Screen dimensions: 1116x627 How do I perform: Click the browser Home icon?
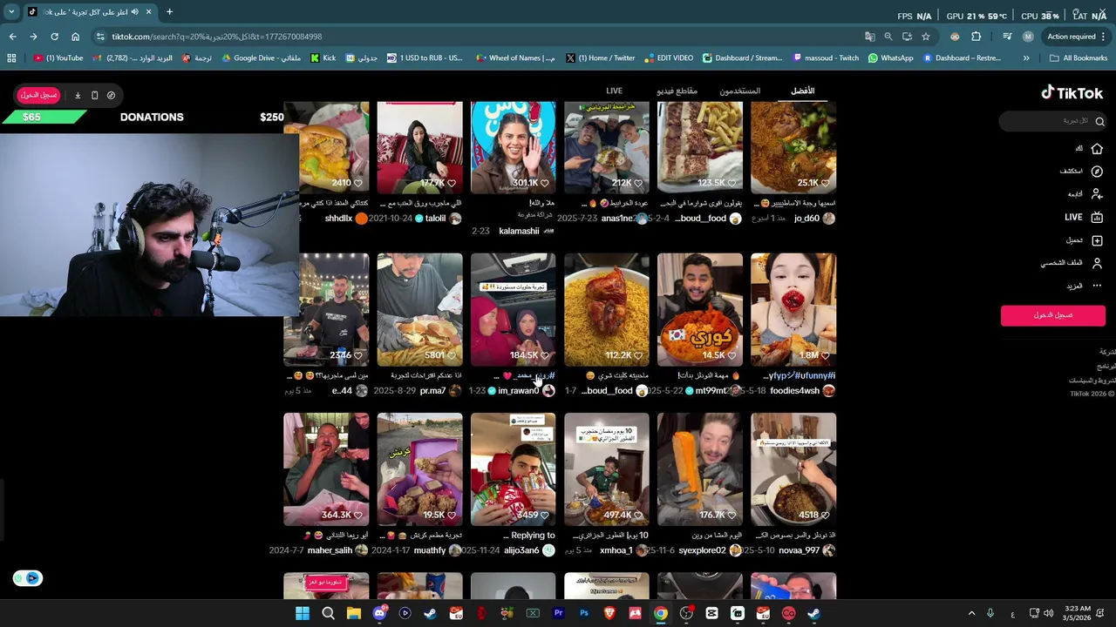click(75, 37)
